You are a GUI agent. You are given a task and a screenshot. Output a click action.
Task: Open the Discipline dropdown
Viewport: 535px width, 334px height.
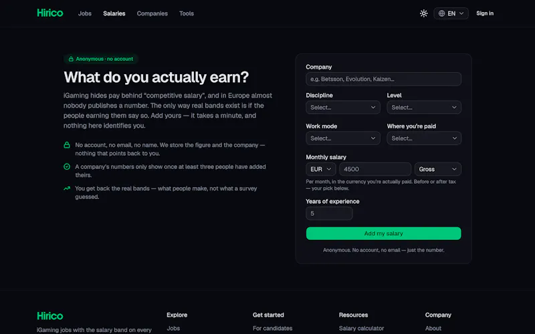[343, 108]
